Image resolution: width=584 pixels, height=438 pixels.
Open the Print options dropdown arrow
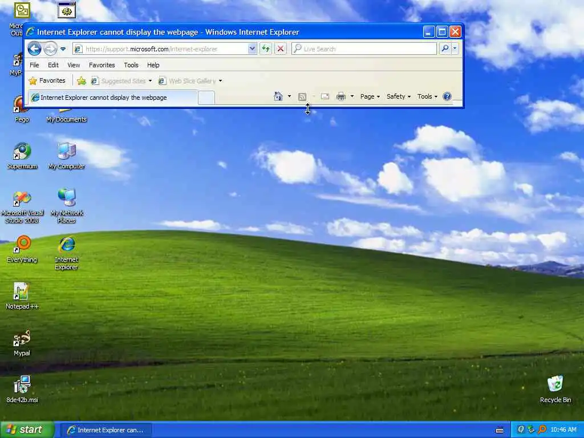352,96
